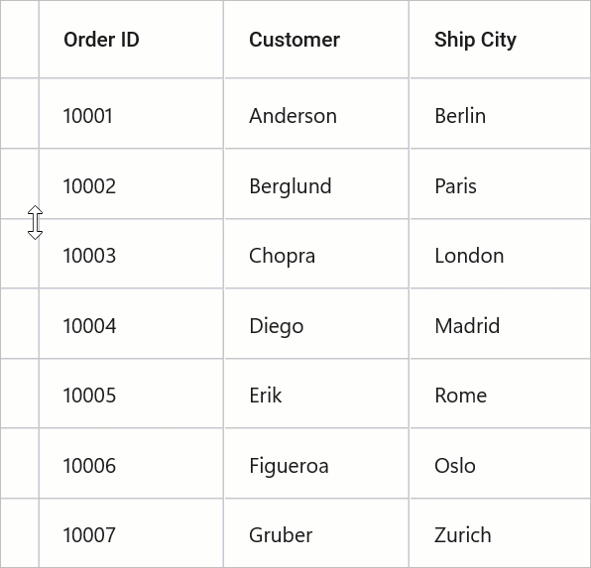Select the row header for order 10001
The image size is (591, 568).
pyautogui.click(x=19, y=113)
